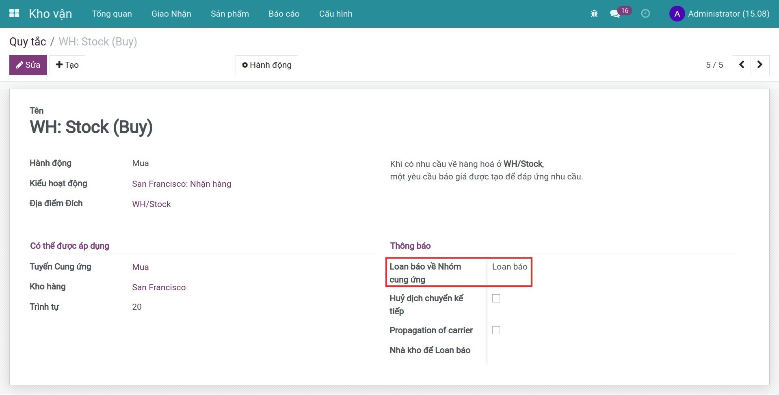The height and width of the screenshot is (395, 779).
Task: Toggle Propagation of carrier checkbox
Action: (496, 330)
